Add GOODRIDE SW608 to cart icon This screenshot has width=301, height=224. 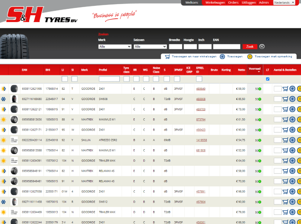tap(285, 99)
